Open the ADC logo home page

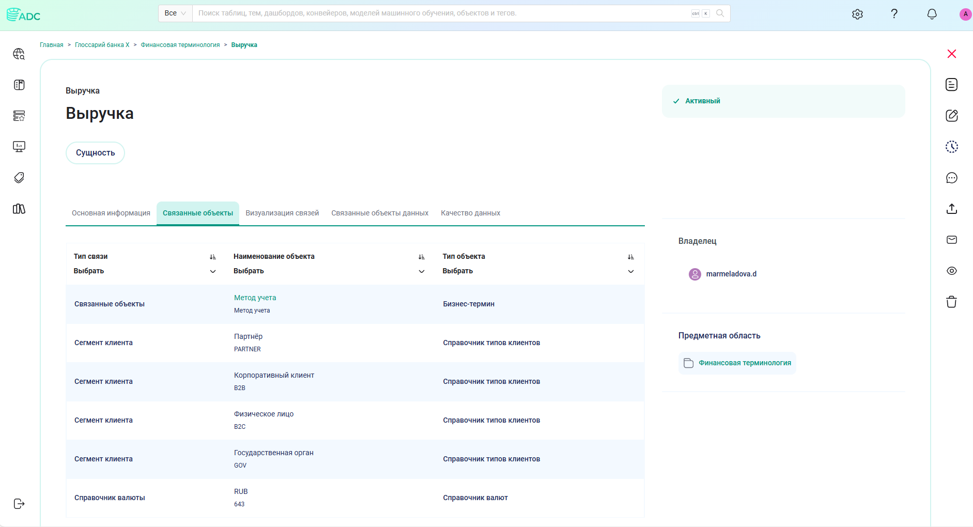click(23, 15)
